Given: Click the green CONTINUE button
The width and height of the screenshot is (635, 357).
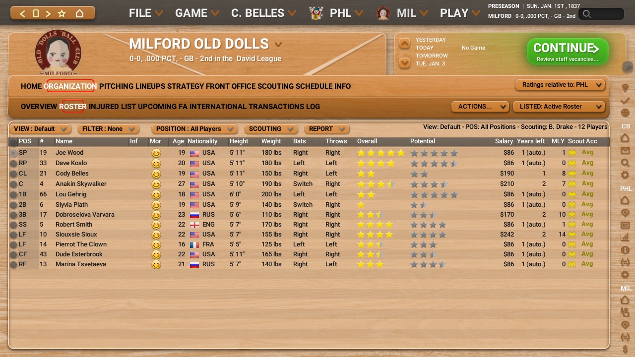Looking at the screenshot, I should tap(568, 51).
